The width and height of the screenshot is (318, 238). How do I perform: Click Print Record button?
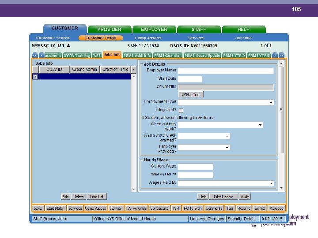tap(223, 197)
